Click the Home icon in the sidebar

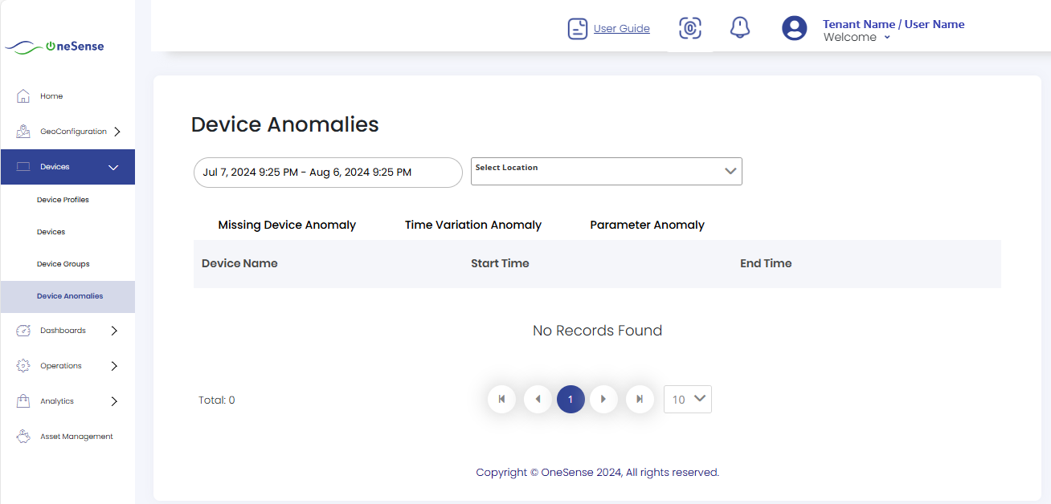22,95
